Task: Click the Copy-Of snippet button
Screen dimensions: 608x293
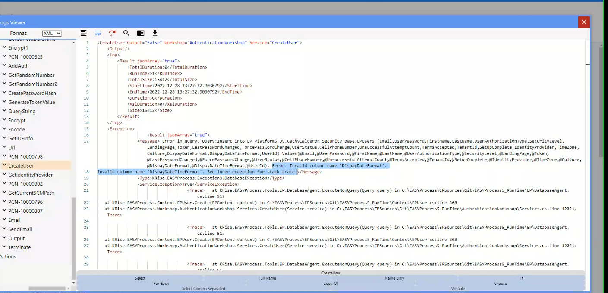Action: [331, 284]
